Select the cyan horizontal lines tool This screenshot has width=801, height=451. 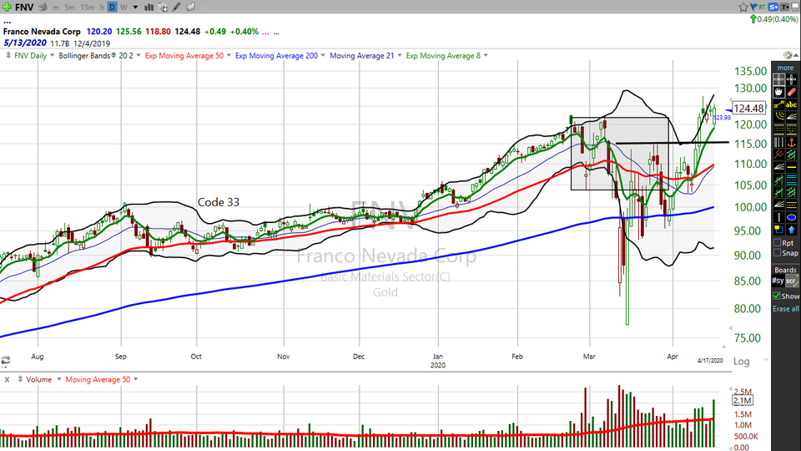[791, 179]
